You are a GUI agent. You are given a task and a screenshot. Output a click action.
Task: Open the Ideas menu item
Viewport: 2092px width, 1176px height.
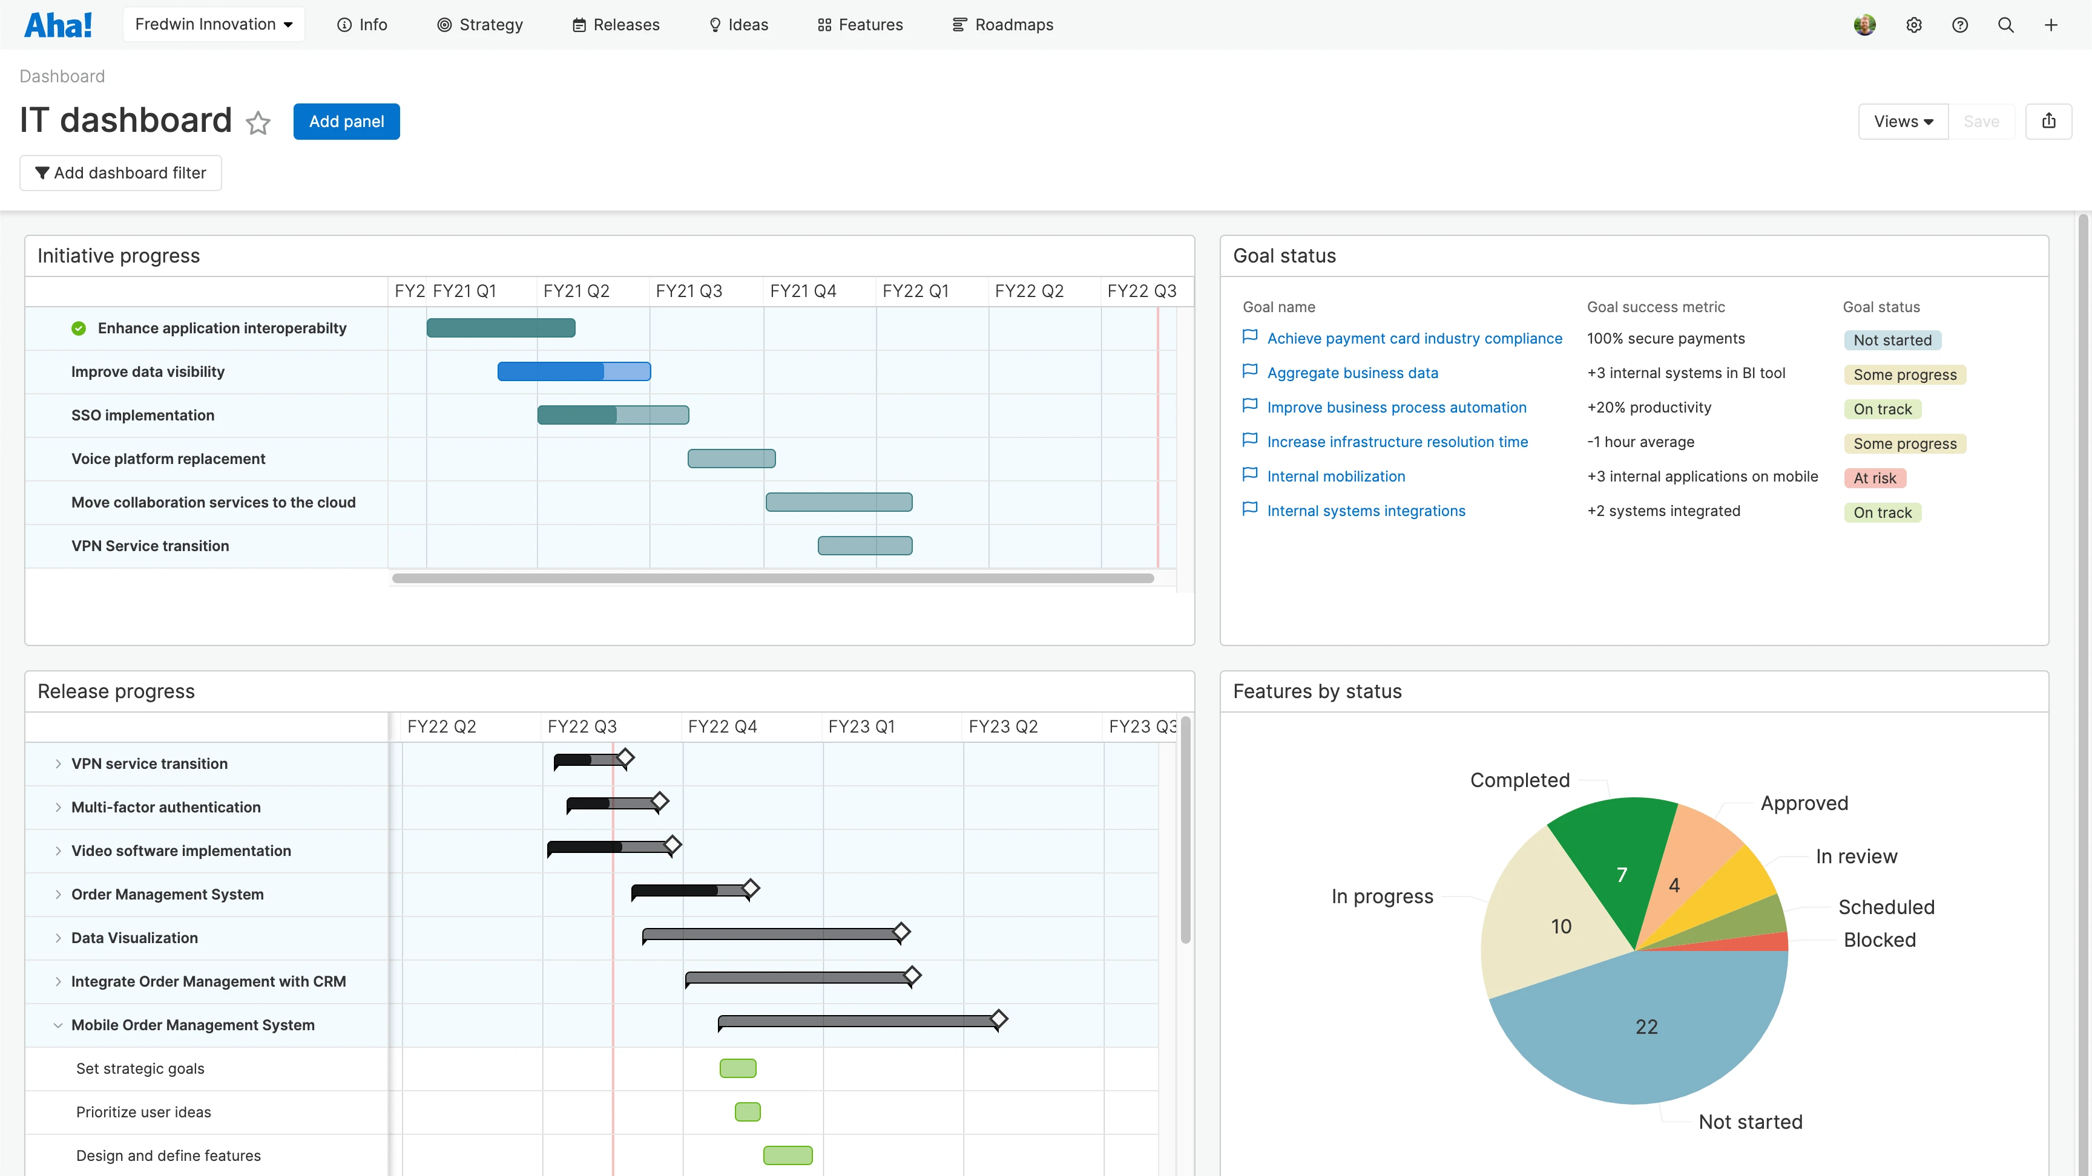click(738, 24)
